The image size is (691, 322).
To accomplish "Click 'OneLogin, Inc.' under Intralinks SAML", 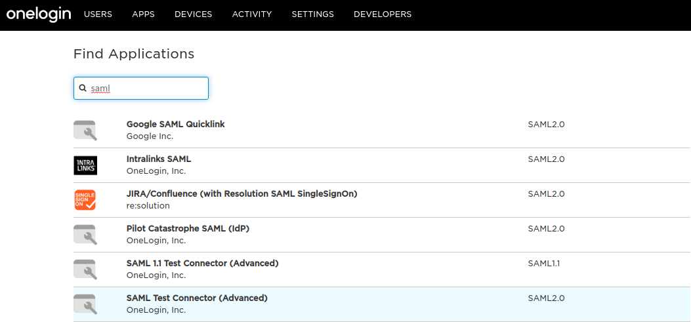I will coord(156,171).
